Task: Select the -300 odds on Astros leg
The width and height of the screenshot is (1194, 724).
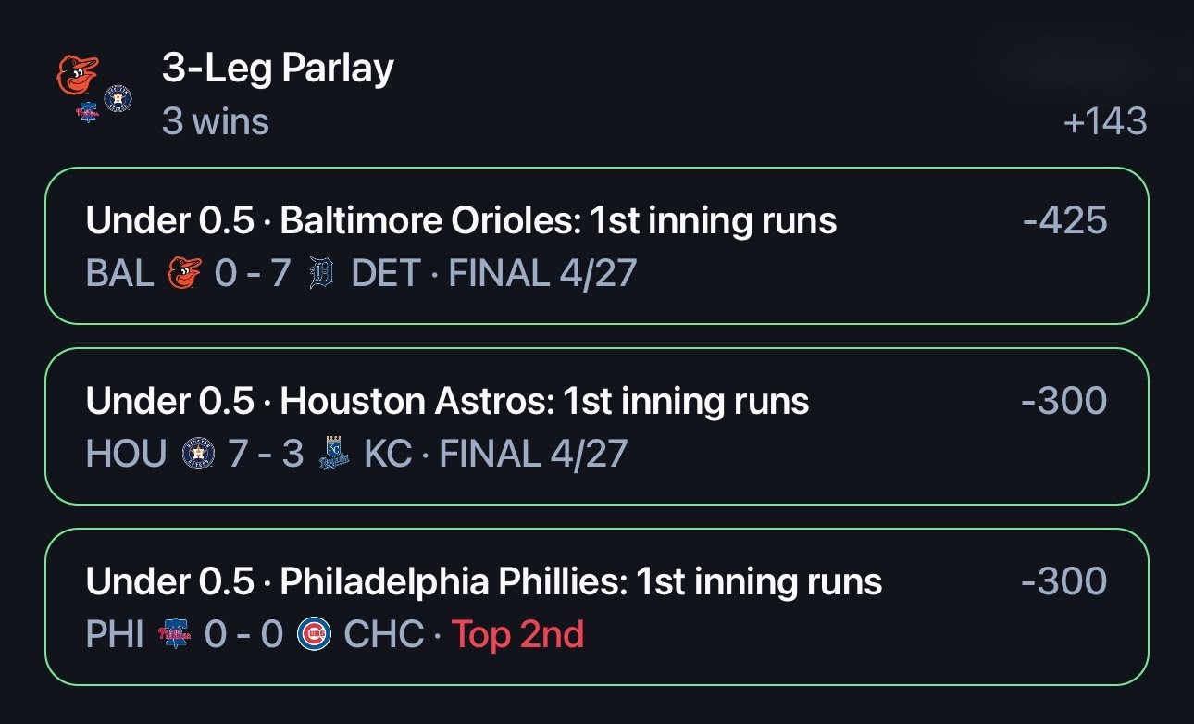Action: (x=1064, y=401)
